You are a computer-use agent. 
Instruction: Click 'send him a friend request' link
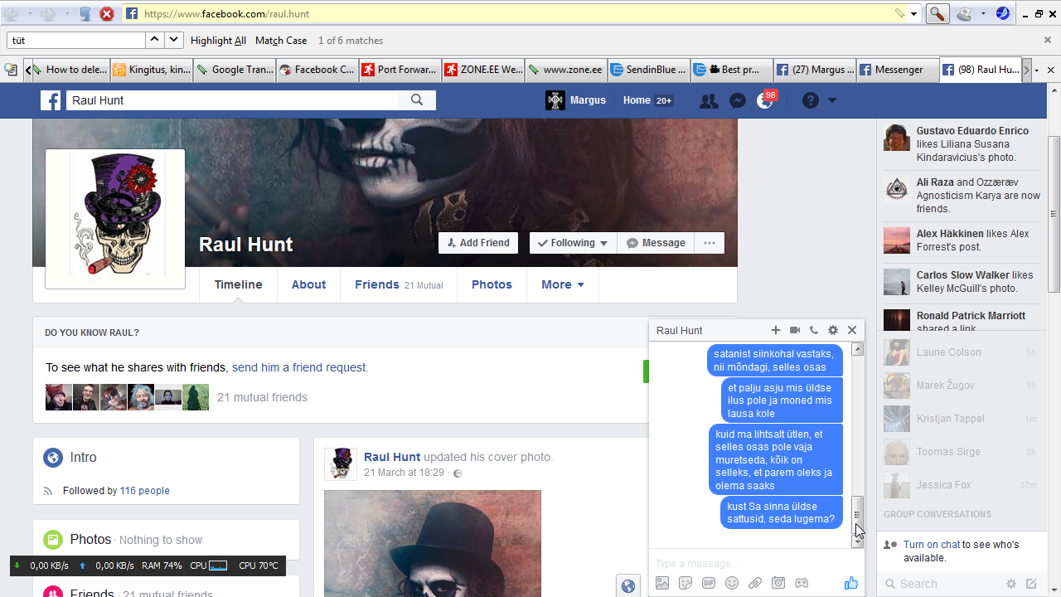(x=300, y=367)
